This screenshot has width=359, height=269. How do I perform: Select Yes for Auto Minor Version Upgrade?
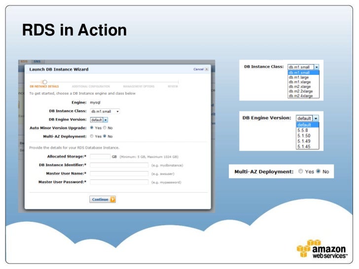(x=92, y=128)
